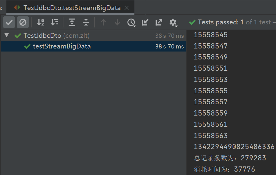Sort tests by duration

(x=54, y=22)
